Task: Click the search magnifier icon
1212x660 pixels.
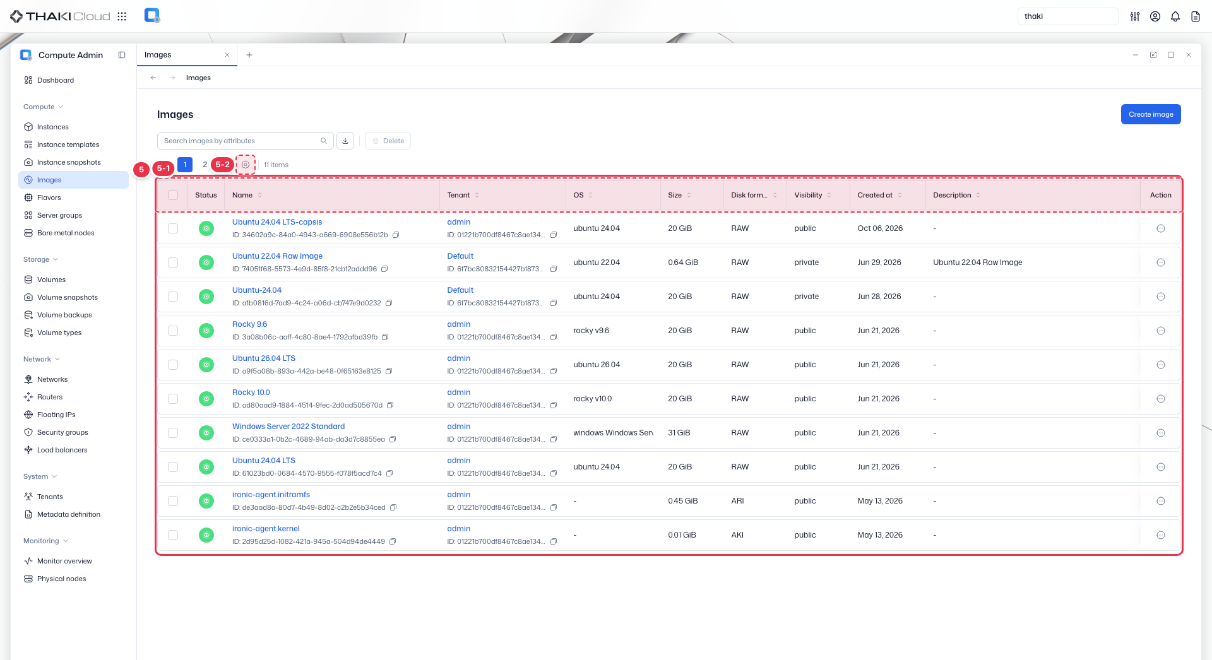Action: tap(324, 141)
